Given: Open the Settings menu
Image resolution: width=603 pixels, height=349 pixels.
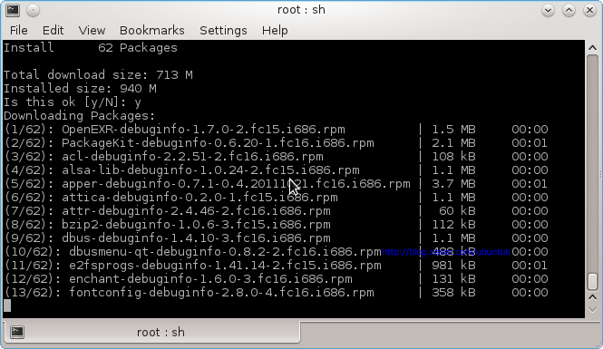Looking at the screenshot, I should [x=223, y=30].
